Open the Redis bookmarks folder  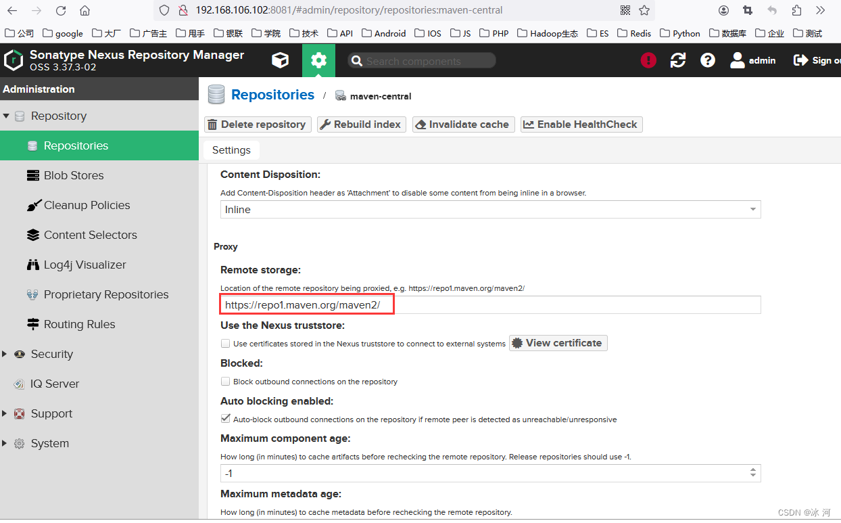point(634,33)
